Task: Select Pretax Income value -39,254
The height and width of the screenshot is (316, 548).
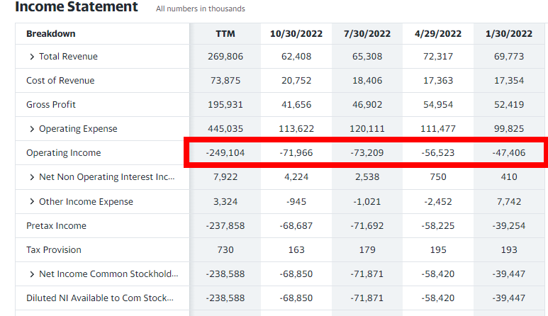Action: [509, 226]
